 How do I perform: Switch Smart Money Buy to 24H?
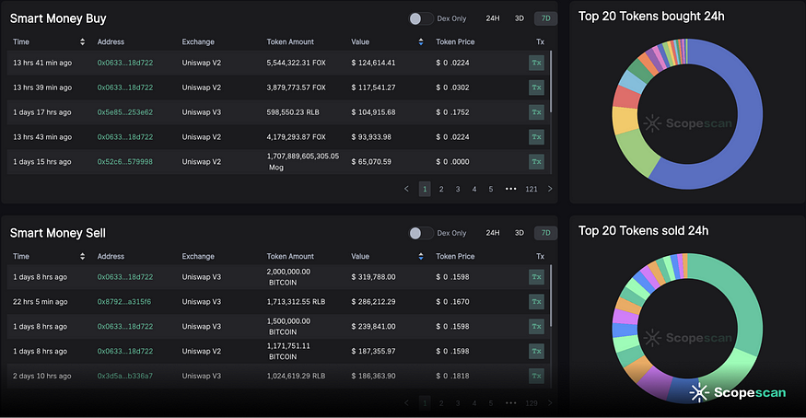pyautogui.click(x=493, y=18)
